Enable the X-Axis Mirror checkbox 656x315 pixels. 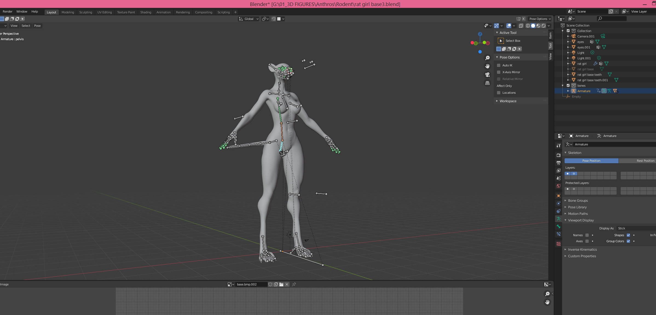499,72
